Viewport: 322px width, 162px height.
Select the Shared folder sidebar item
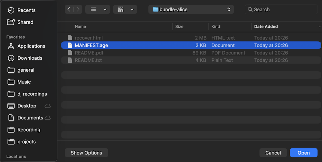tap(20, 22)
